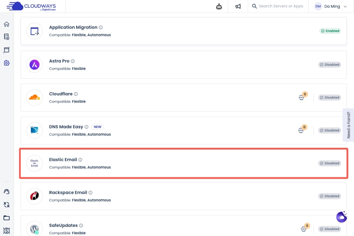Screen dimensions: 354x236
Task: Open Servers icon in the left sidebar
Action: [6, 37]
